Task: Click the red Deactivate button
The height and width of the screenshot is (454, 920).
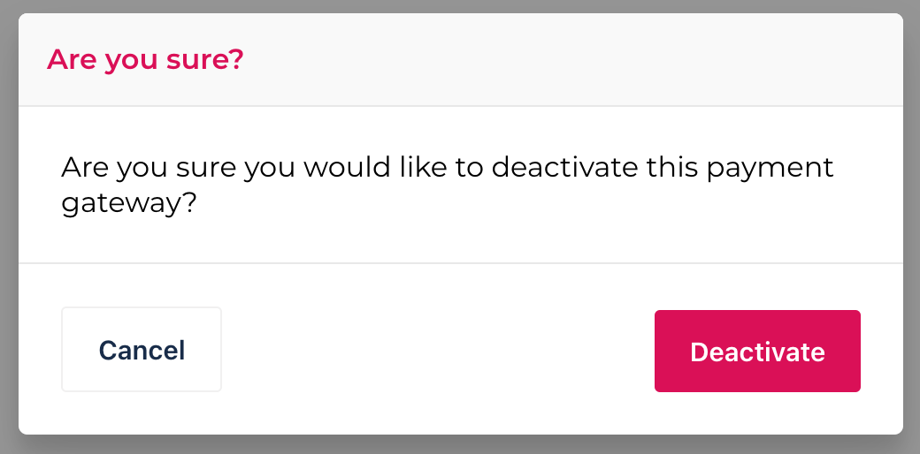Action: click(757, 351)
